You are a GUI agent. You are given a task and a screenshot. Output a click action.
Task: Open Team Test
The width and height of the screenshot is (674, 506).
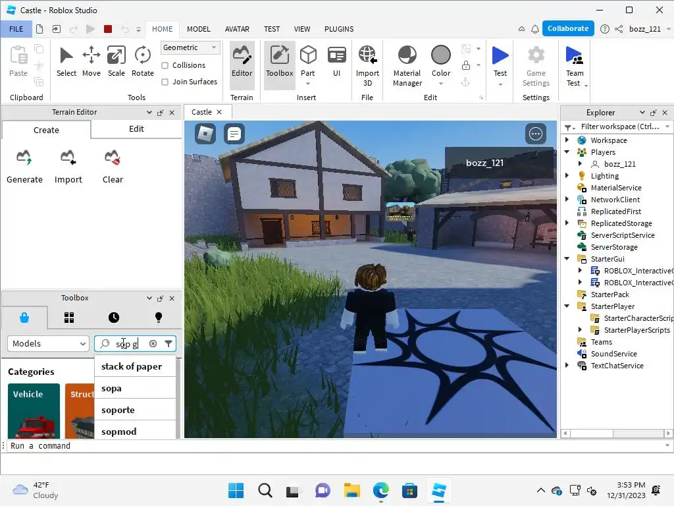[x=575, y=66]
